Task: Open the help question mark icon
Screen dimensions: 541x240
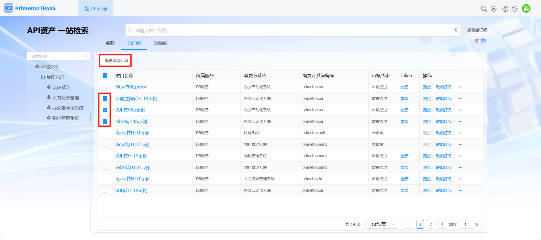Action: (x=505, y=9)
